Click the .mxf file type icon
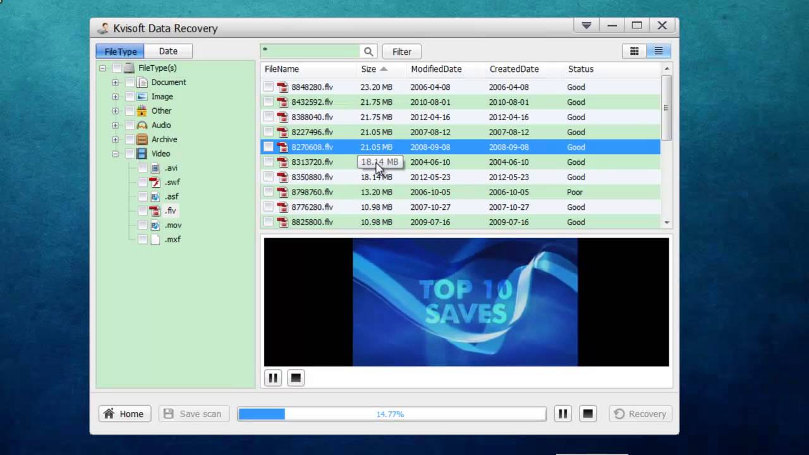This screenshot has width=809, height=455. pos(155,240)
